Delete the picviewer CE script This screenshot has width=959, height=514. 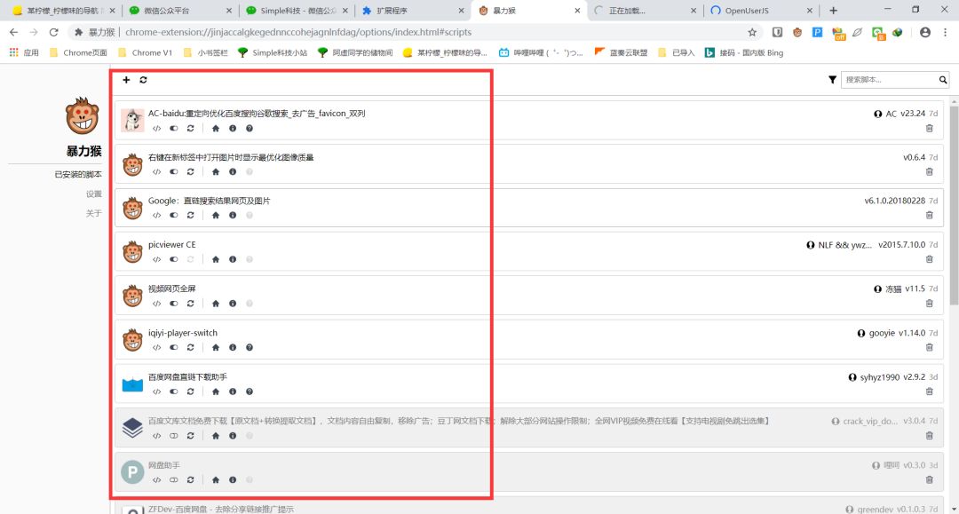click(929, 259)
